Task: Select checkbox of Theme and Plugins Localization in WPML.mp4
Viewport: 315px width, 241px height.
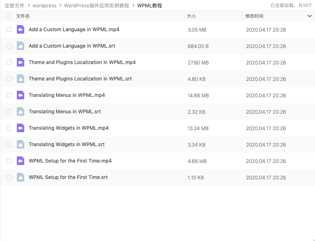Action: point(9,62)
